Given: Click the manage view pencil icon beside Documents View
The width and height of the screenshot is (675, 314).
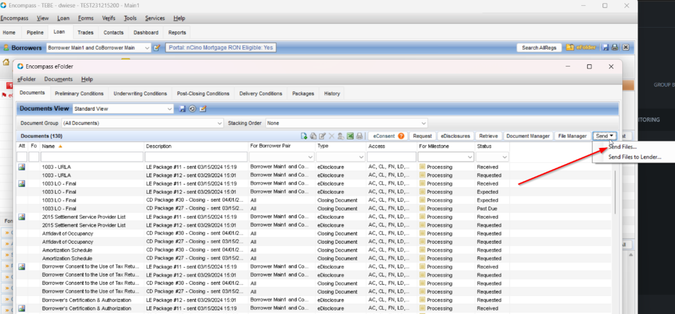Looking at the screenshot, I should tap(203, 109).
